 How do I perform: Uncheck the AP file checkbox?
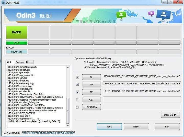(x=77, y=84)
